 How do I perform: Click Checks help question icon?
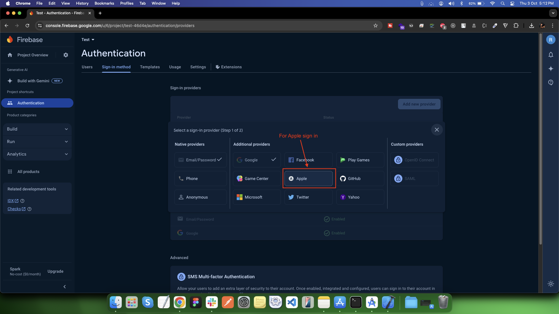(29, 209)
